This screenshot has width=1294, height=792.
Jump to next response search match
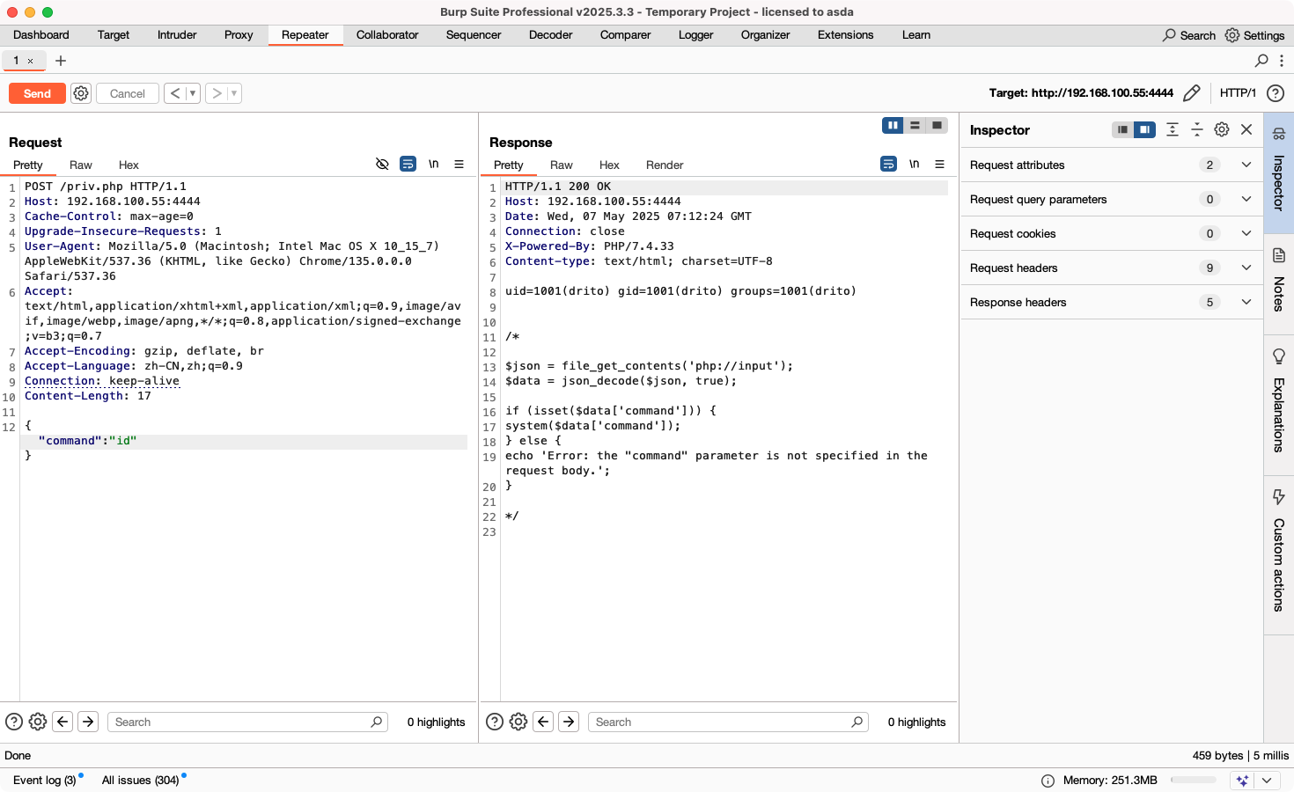(569, 722)
